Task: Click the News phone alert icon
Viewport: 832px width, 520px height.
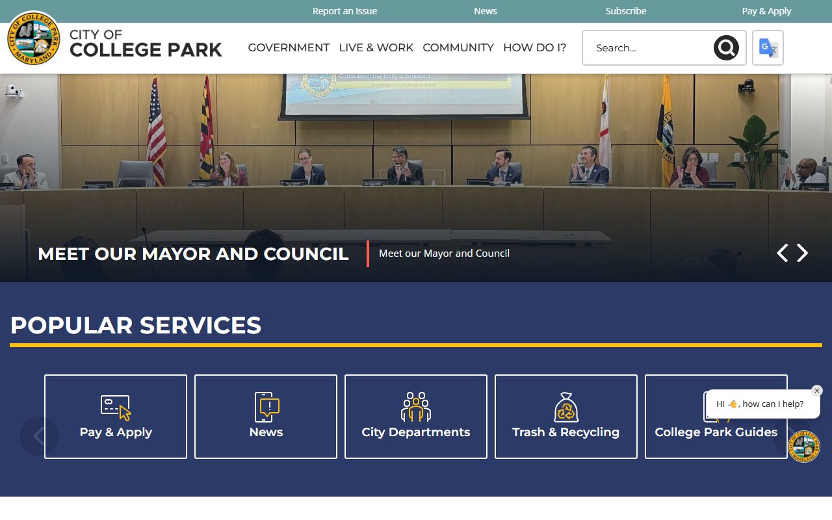Action: (266, 407)
